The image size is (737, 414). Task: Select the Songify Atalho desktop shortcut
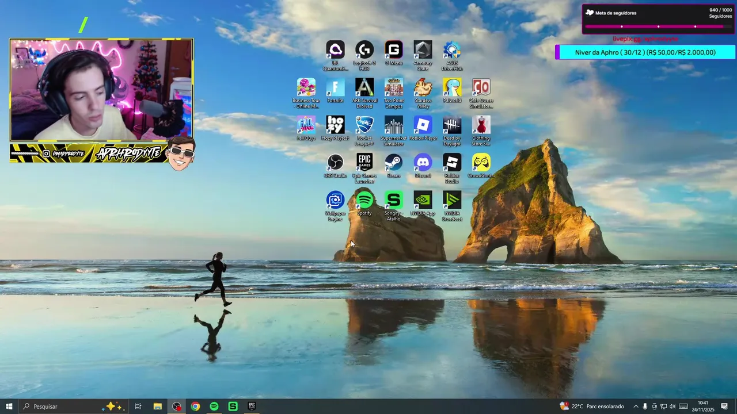(394, 206)
